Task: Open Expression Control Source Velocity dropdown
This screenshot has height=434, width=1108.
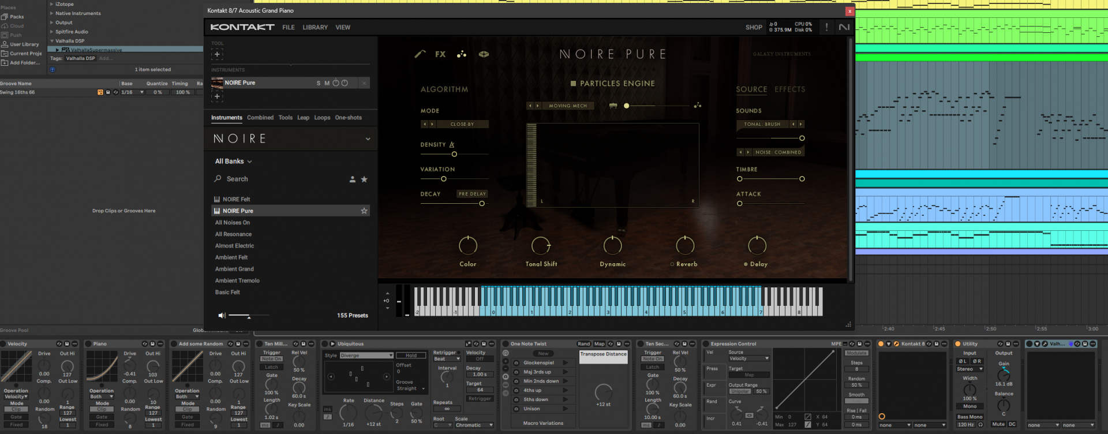Action: click(x=748, y=358)
